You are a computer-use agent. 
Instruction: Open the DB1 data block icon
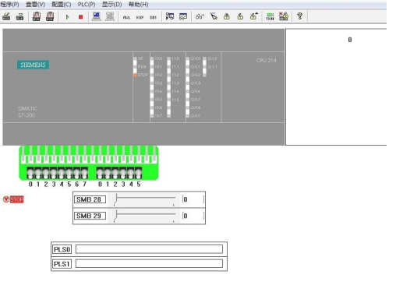[153, 17]
